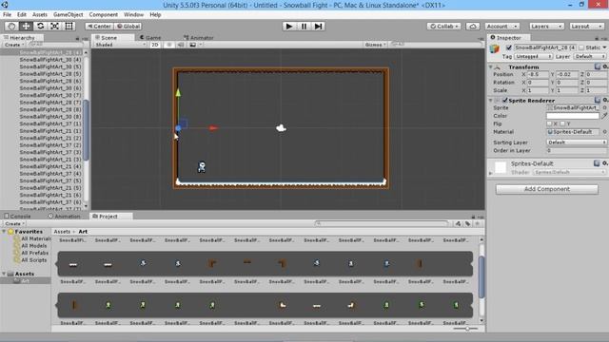Open Transform component help book icon
Screen dimensions: 609x342
coord(598,66)
